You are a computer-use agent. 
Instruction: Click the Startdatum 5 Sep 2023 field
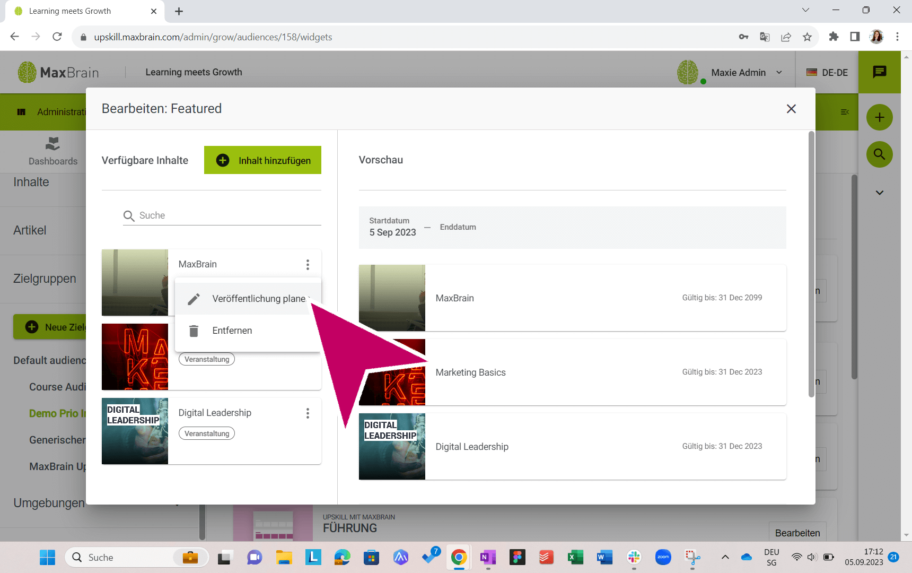coord(392,227)
